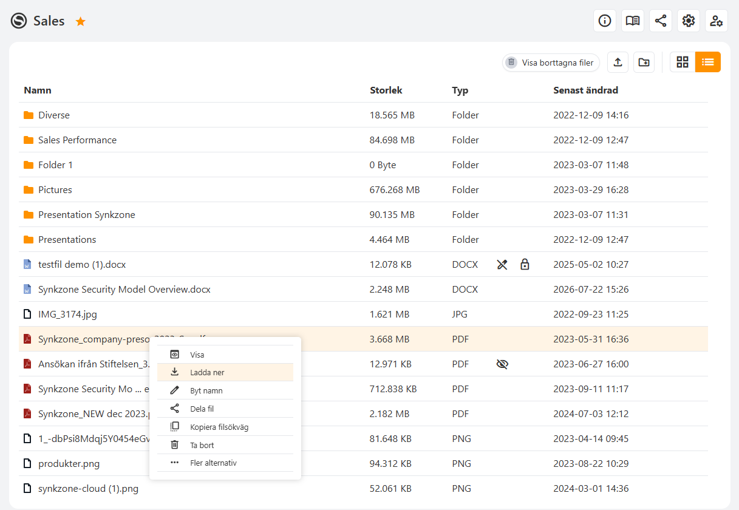Image resolution: width=739 pixels, height=510 pixels.
Task: Click the folder icon beside Pictures
Action: [28, 190]
